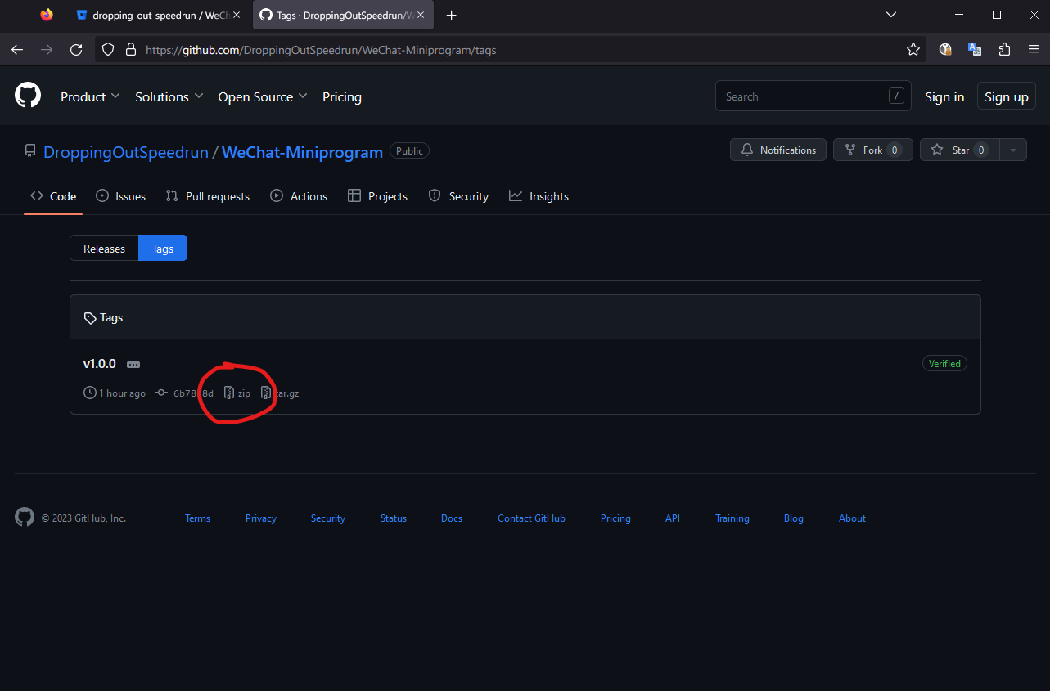Go to the Pricing header link
1050x691 pixels.
342,96
